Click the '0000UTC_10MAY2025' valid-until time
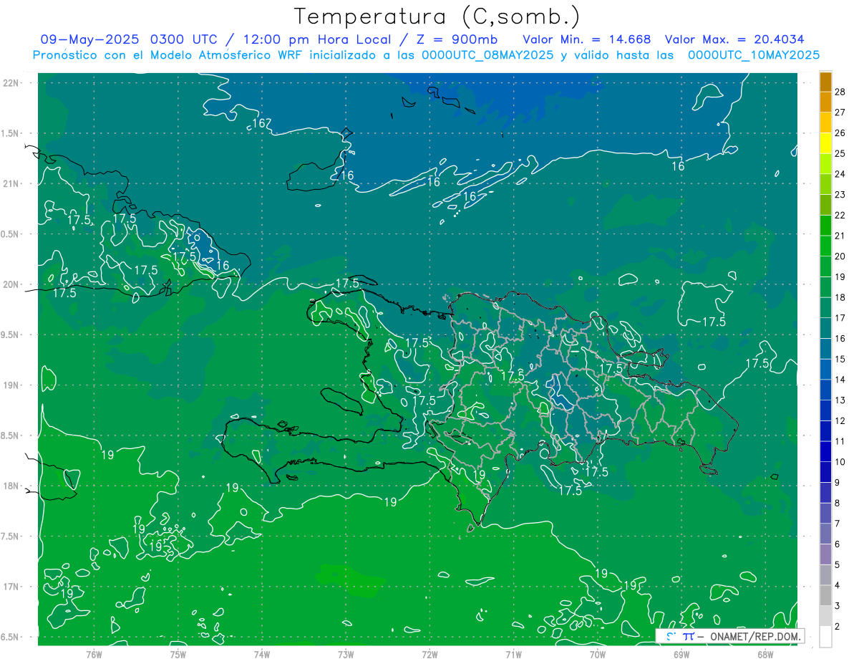Screen dimensions: 859x664 click(754, 55)
